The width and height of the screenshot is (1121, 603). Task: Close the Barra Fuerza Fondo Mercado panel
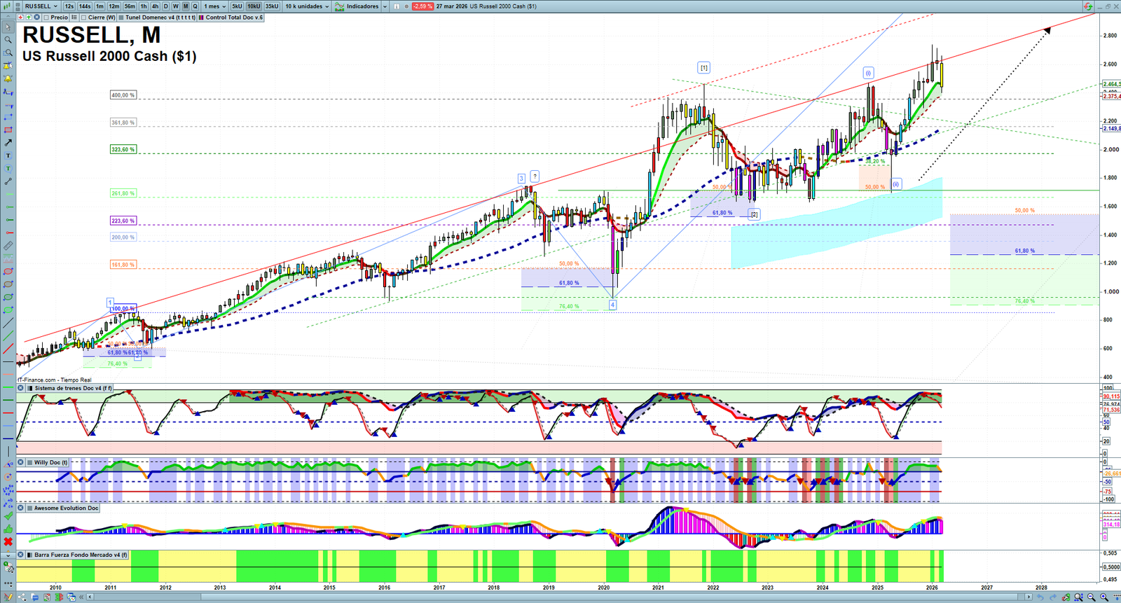coord(21,555)
